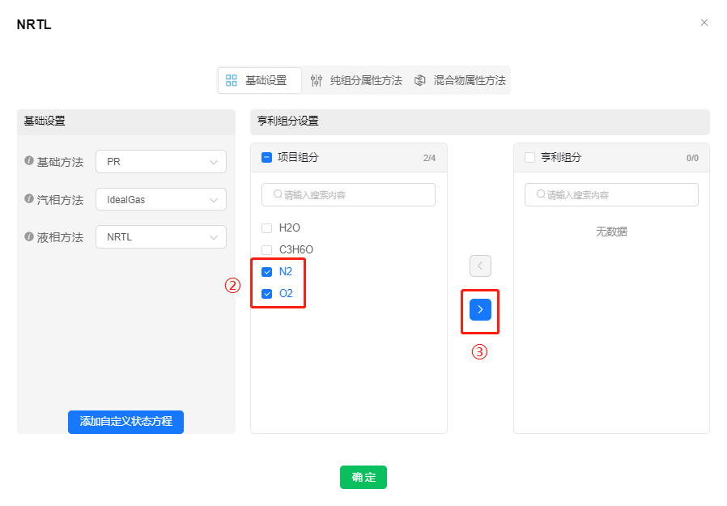Viewport: 727px width, 506px height.
Task: Focus the 亨利组分 search input field
Action: point(611,195)
